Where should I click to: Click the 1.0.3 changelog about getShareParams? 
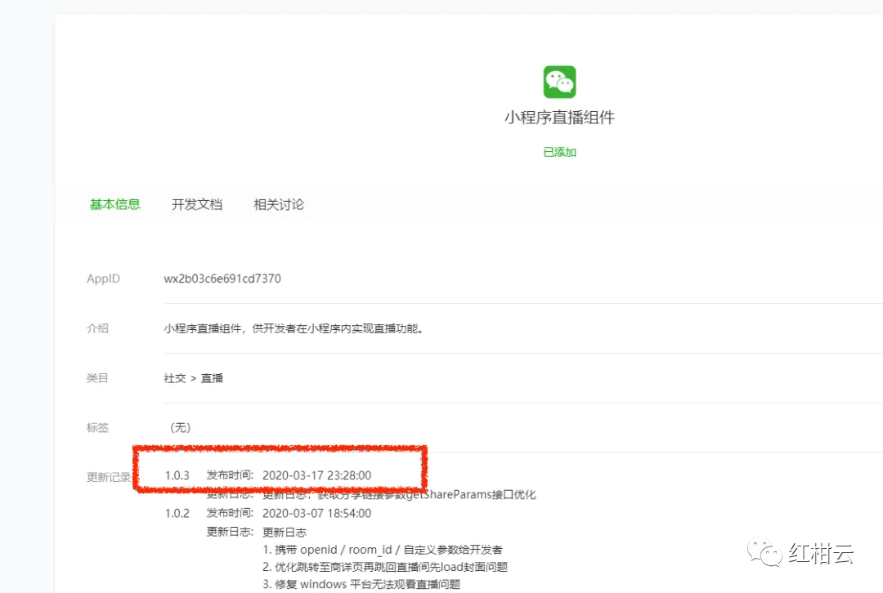coord(399,494)
